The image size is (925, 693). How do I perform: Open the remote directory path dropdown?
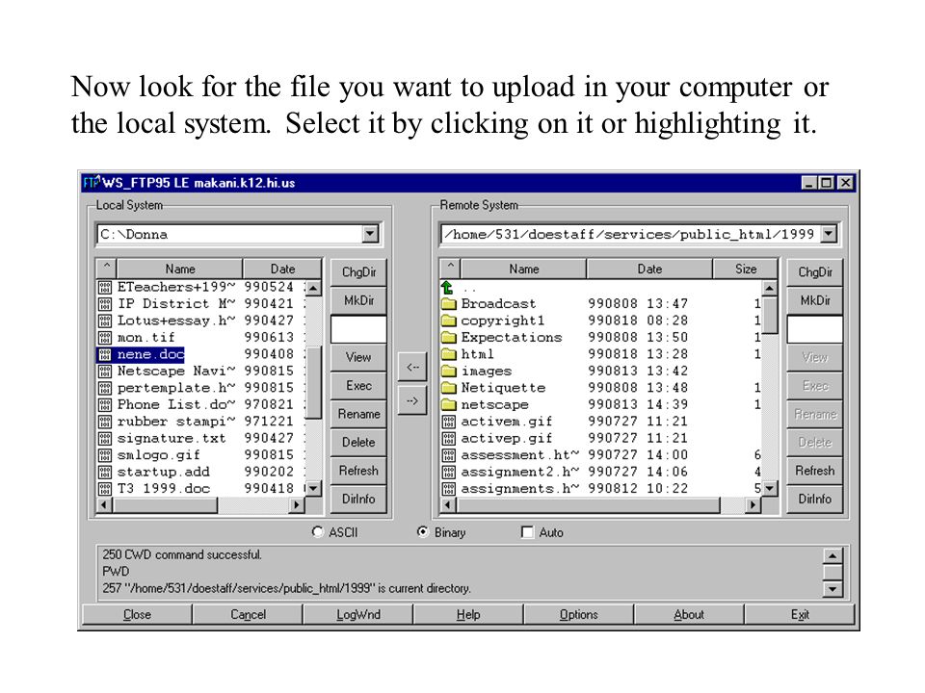coord(829,235)
